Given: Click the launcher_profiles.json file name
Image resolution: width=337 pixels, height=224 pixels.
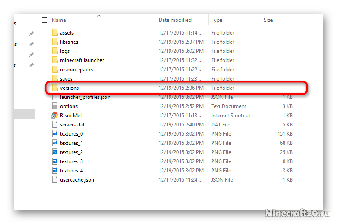Looking at the screenshot, I should (x=85, y=97).
